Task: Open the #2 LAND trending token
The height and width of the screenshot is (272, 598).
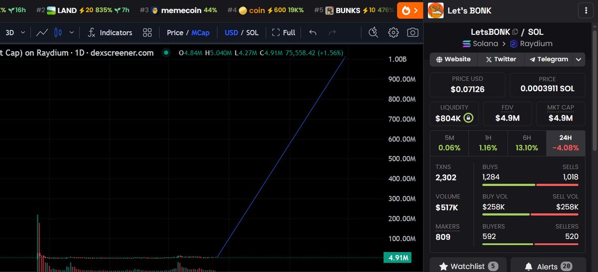Action: coord(83,10)
